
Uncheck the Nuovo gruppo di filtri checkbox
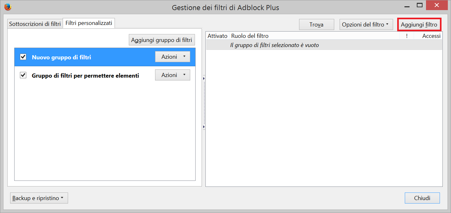coord(23,57)
